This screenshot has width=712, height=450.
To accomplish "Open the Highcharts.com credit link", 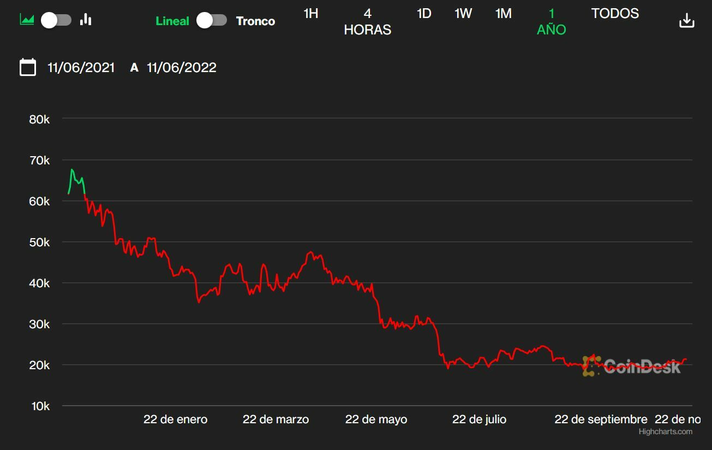I will pos(665,431).
